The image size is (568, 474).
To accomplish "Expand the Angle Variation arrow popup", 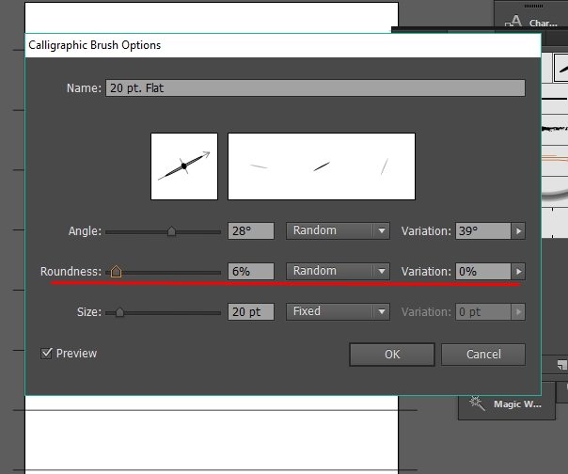I will pyautogui.click(x=518, y=230).
